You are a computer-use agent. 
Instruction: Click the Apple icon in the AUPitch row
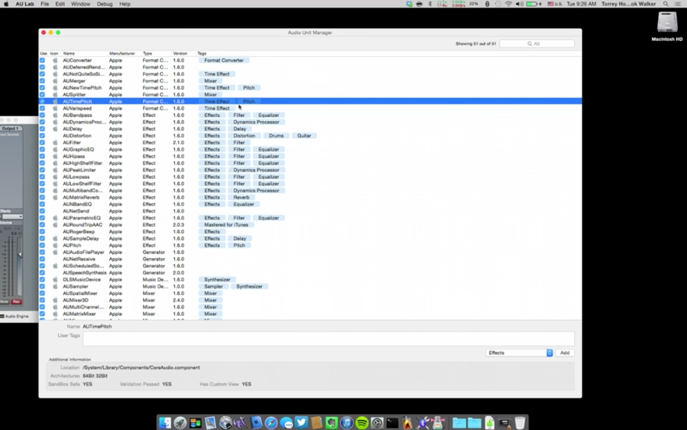[x=55, y=246]
